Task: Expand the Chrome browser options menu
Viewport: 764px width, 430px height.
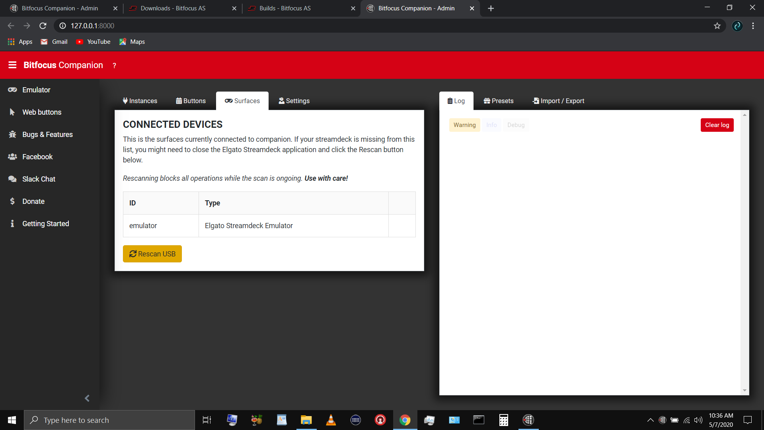Action: point(753,25)
